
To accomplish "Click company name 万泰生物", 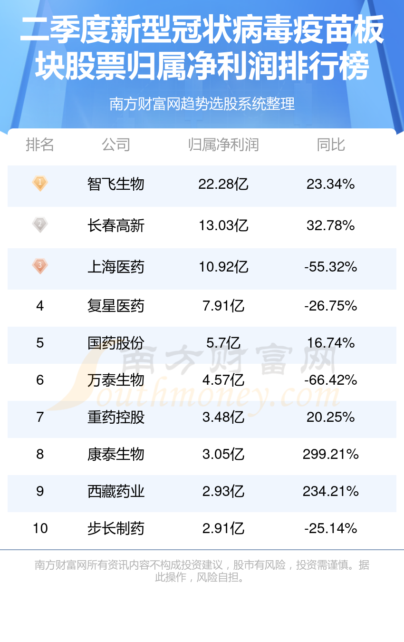I will pyautogui.click(x=116, y=380).
